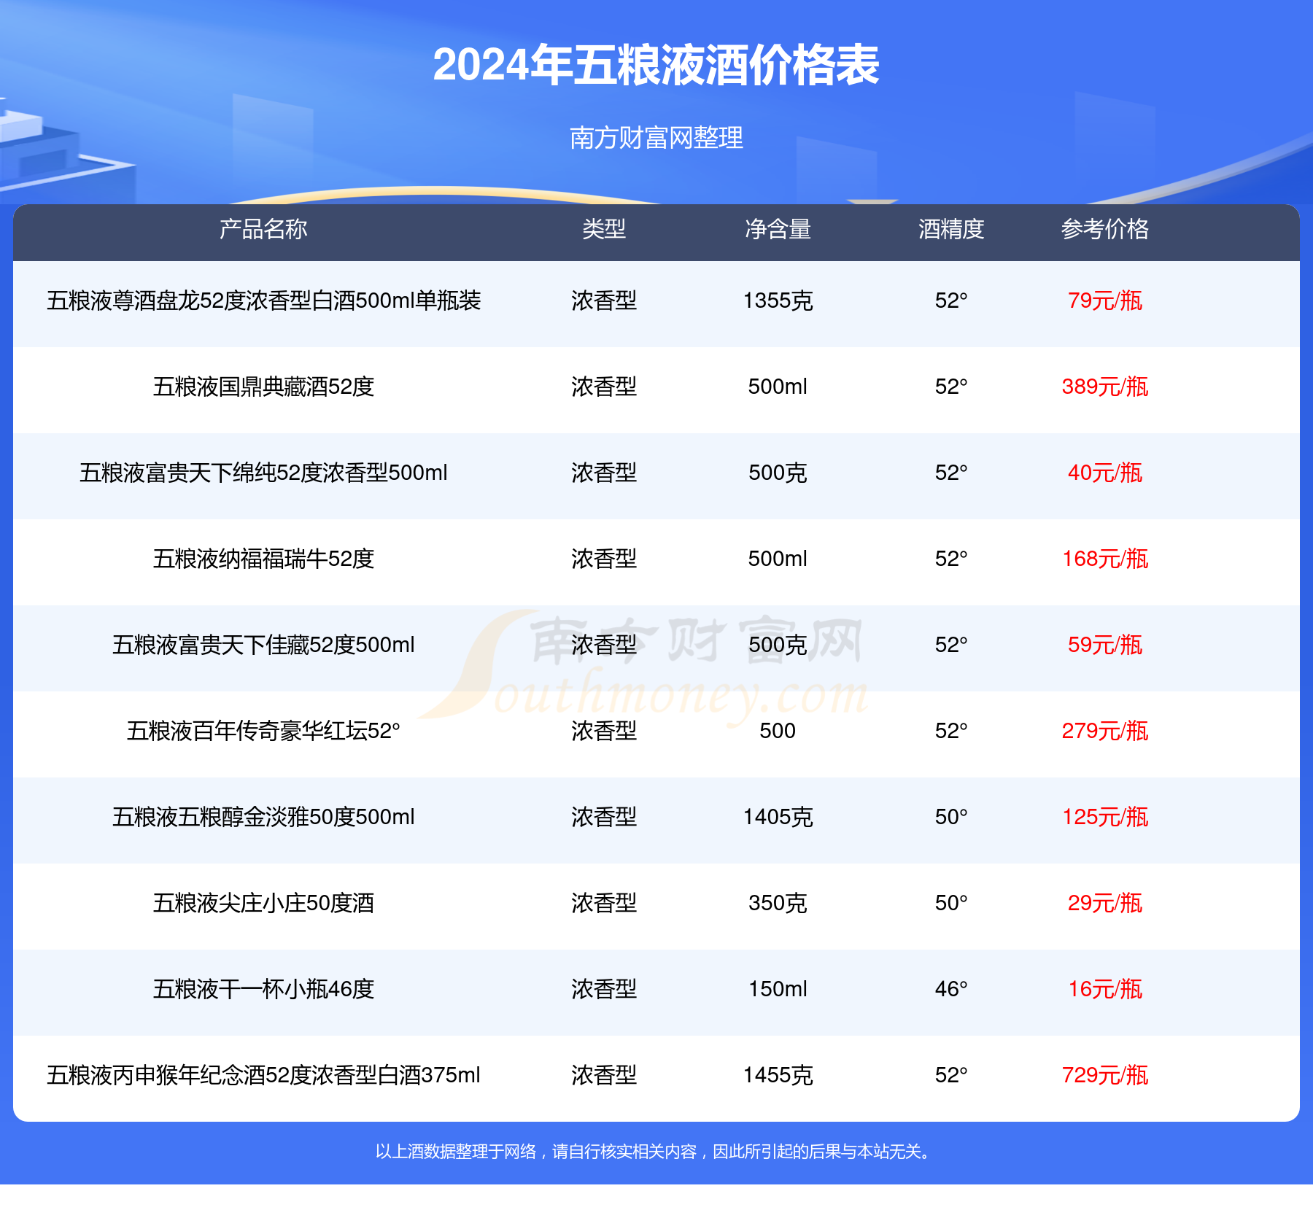The height and width of the screenshot is (1218, 1313).
Task: Click 50° in the 五粮液尖庄小庄50度酒 row
Action: click(x=951, y=903)
